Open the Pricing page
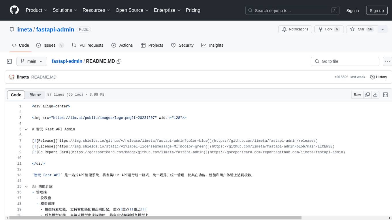The image size is (392, 220). (193, 10)
